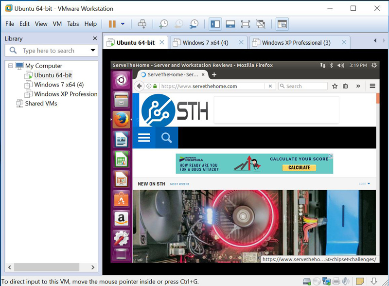
Task: Open the Ubuntu sound volume indicator
Action: pyautogui.click(x=340, y=65)
